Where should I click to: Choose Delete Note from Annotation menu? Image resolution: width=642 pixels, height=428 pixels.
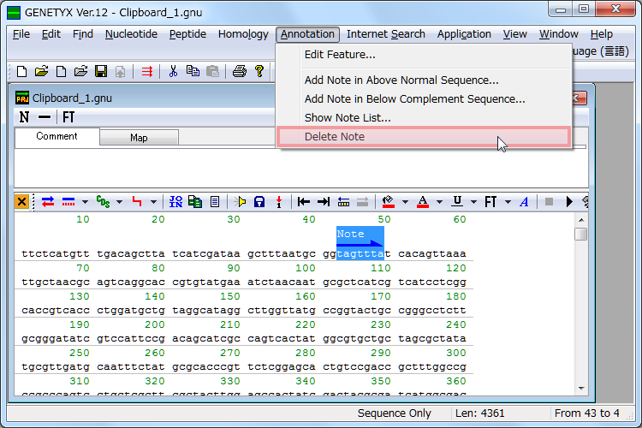pyautogui.click(x=424, y=136)
